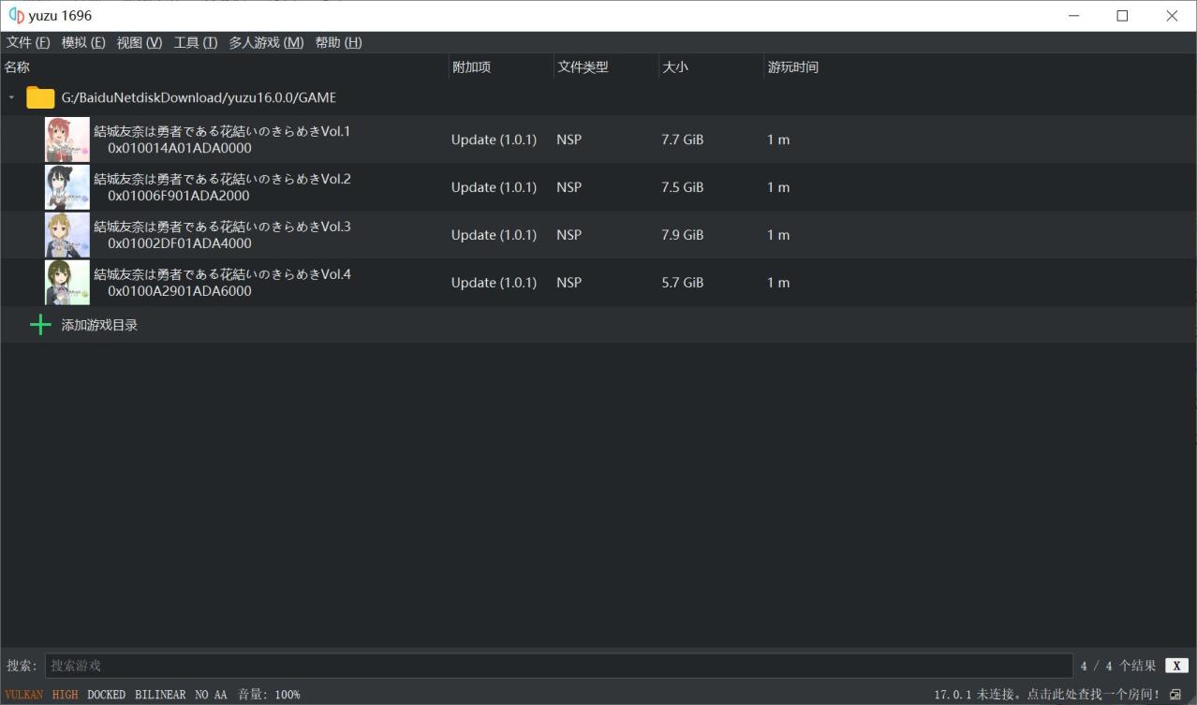Click the Vol.2 game cover thumbnail

pyautogui.click(x=67, y=187)
